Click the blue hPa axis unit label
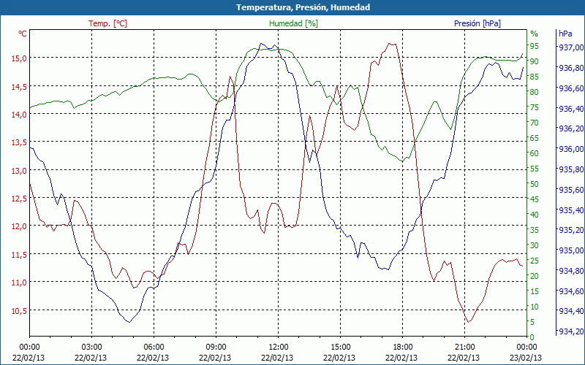The height and width of the screenshot is (365, 585). pos(565,34)
